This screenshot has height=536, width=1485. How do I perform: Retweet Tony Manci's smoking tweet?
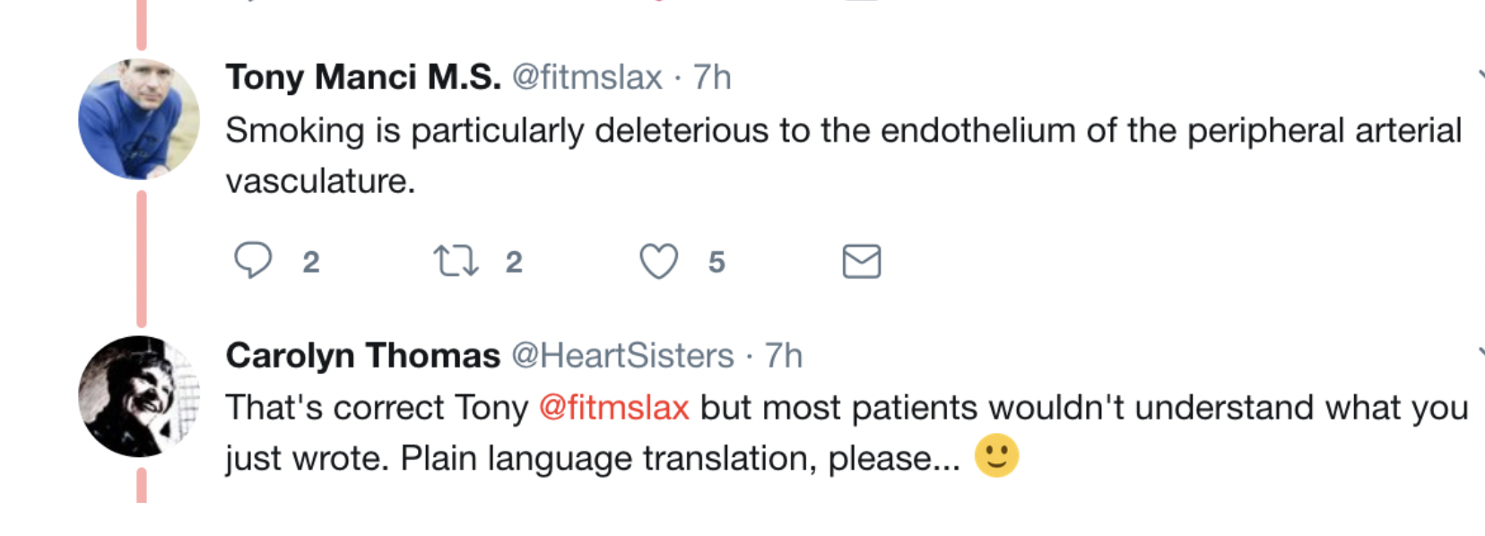tap(456, 261)
